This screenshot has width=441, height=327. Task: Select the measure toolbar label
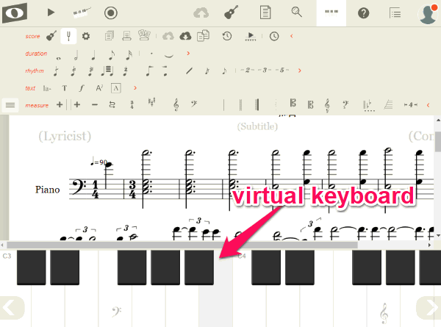tap(37, 105)
